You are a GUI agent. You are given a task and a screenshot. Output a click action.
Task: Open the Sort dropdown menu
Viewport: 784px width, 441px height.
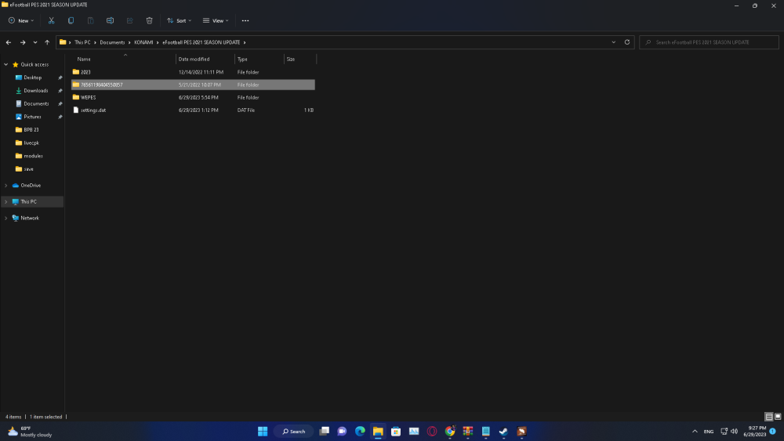(x=179, y=20)
